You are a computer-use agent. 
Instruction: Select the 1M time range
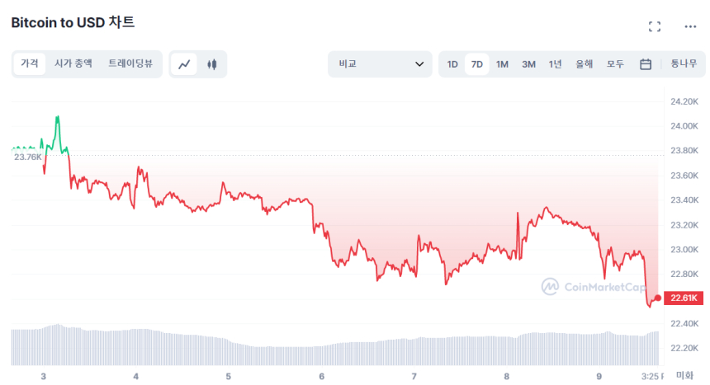tap(502, 64)
